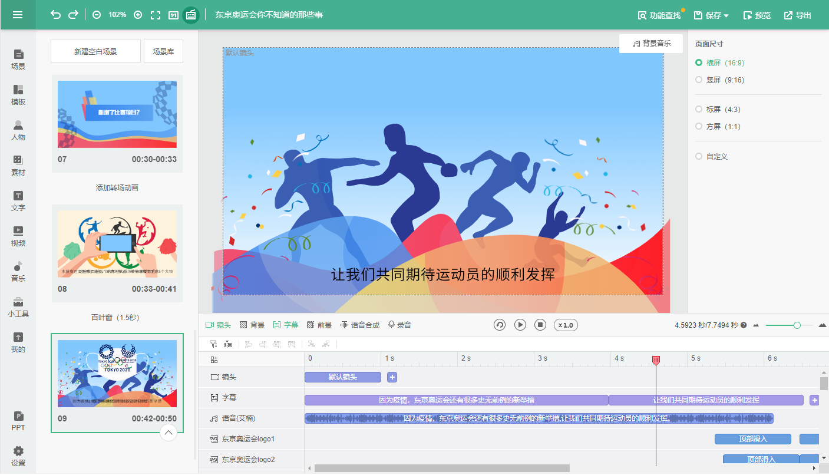Viewport: 829px width, 475px height.
Task: Open the 素材 materials sidebar panel
Action: pos(18,166)
